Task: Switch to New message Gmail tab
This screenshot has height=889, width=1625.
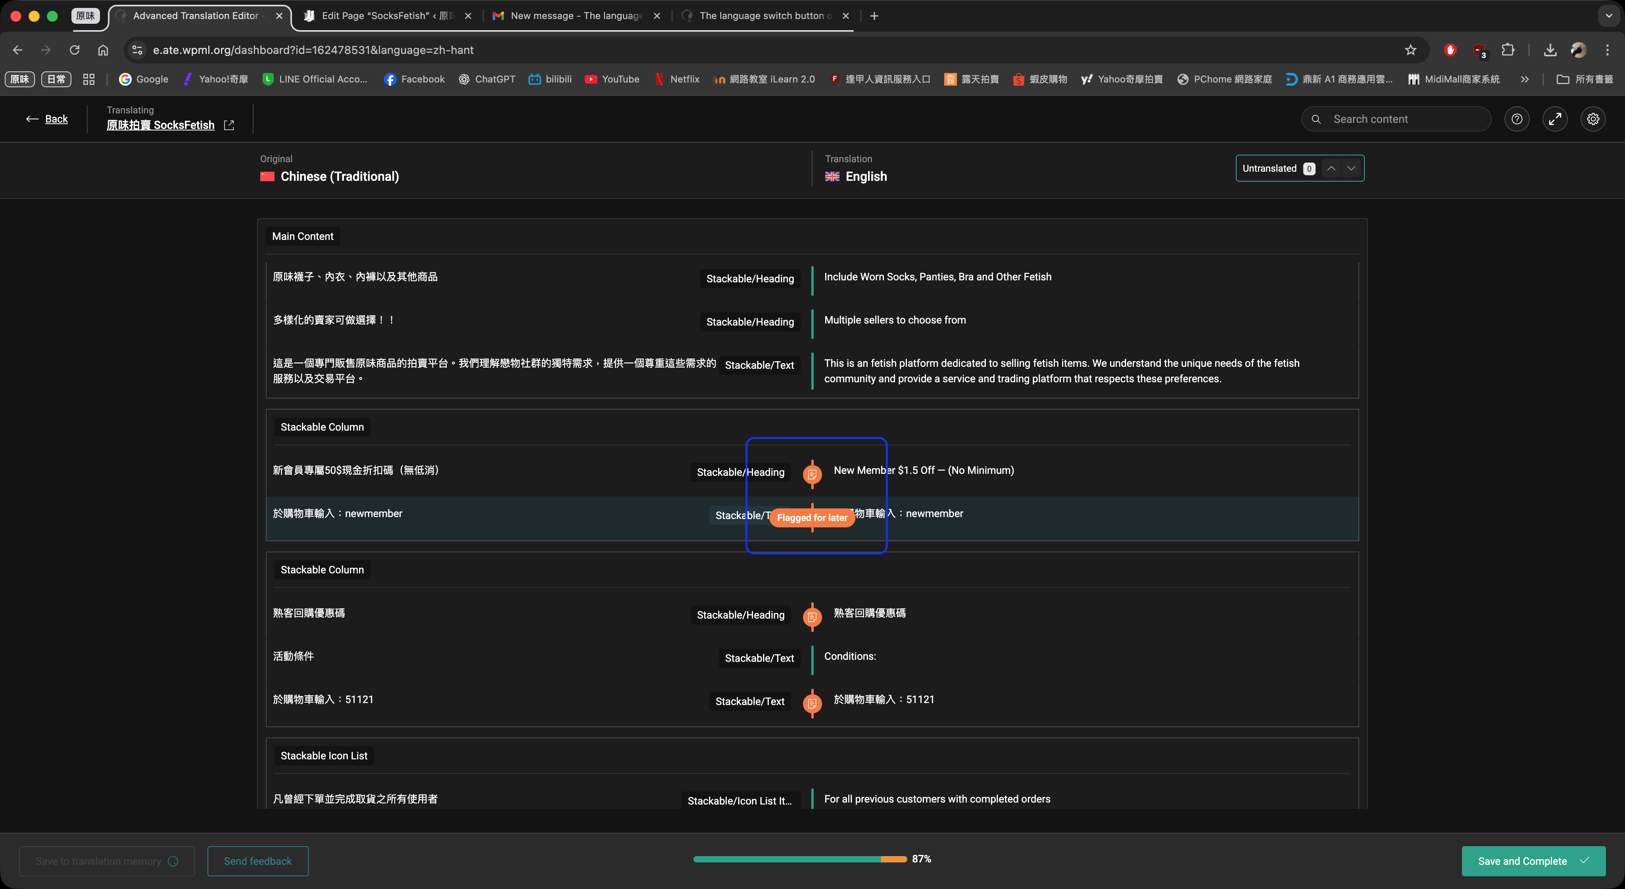Action: click(x=575, y=16)
